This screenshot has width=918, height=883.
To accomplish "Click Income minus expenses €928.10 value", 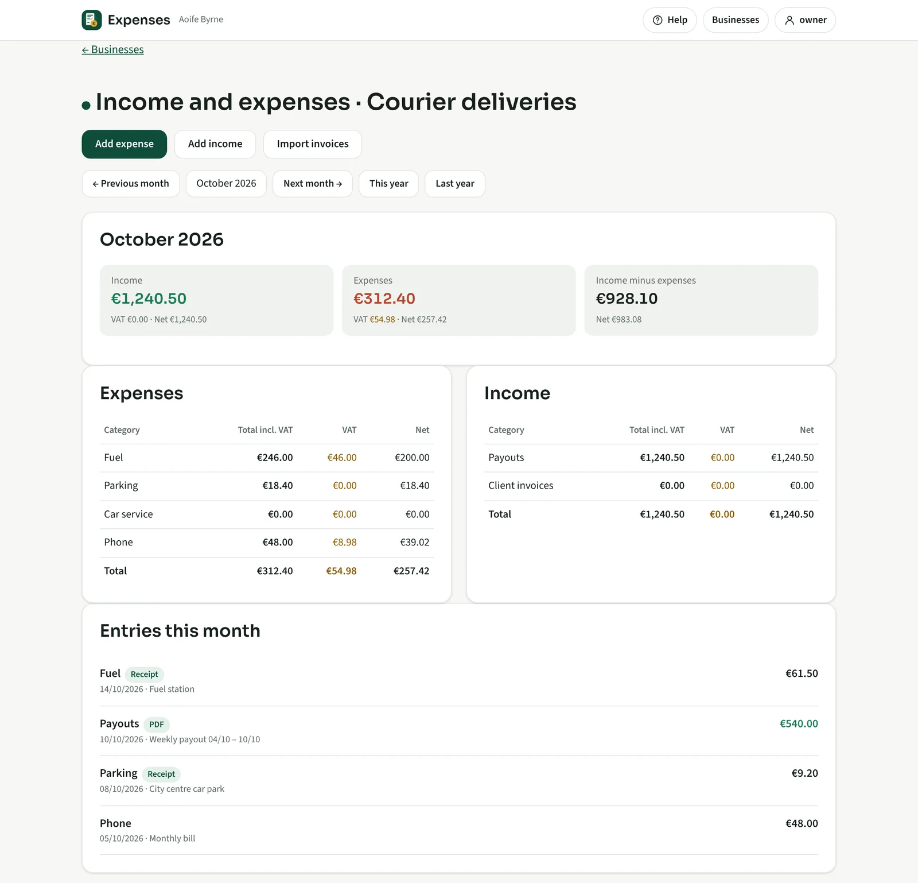I will click(627, 299).
